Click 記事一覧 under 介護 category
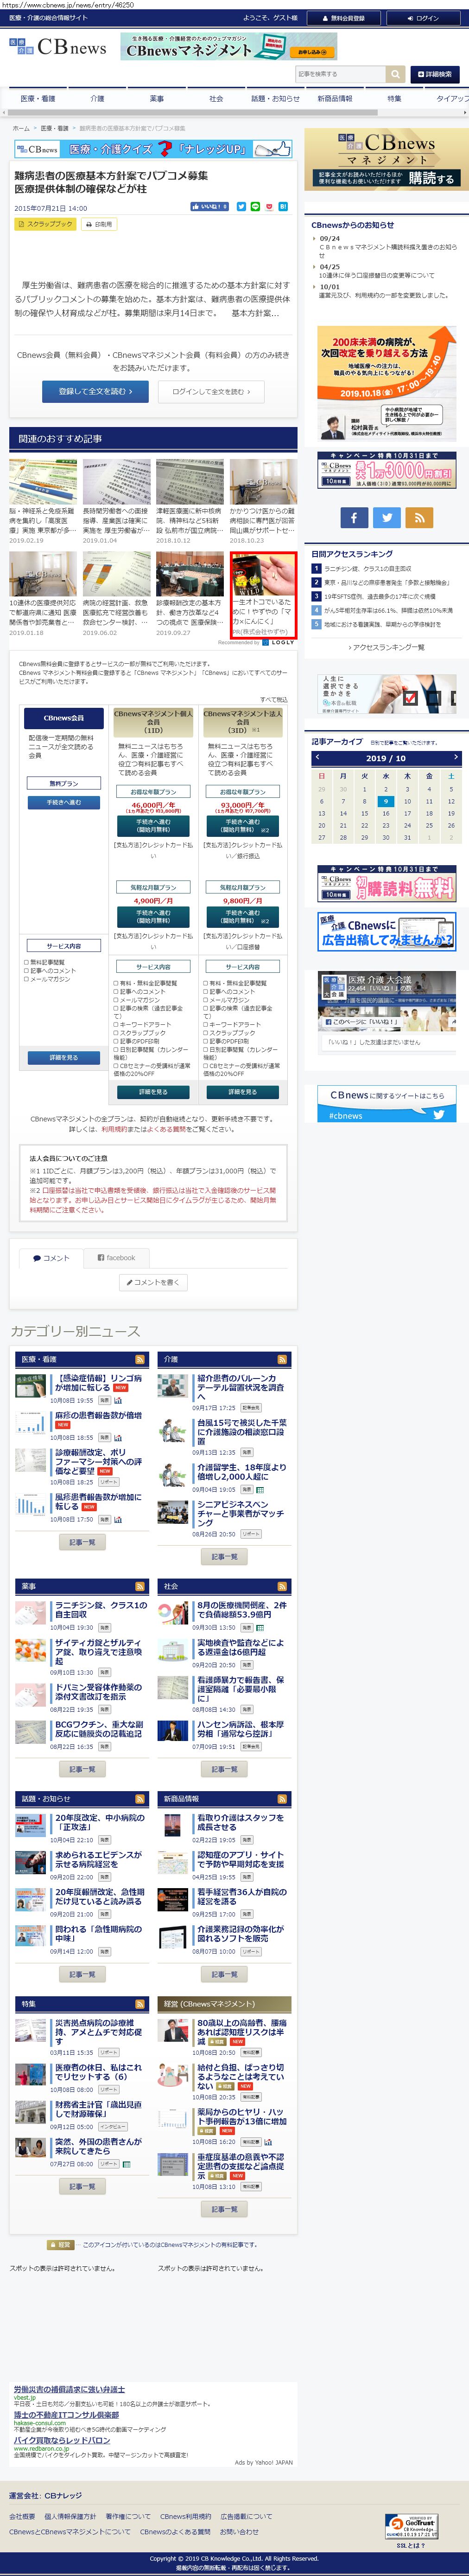 [224, 1557]
